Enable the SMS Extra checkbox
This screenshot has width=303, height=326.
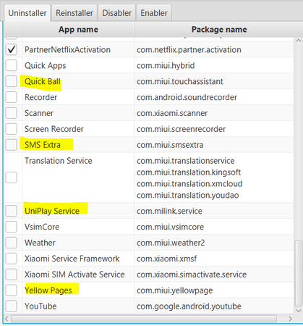coord(12,145)
